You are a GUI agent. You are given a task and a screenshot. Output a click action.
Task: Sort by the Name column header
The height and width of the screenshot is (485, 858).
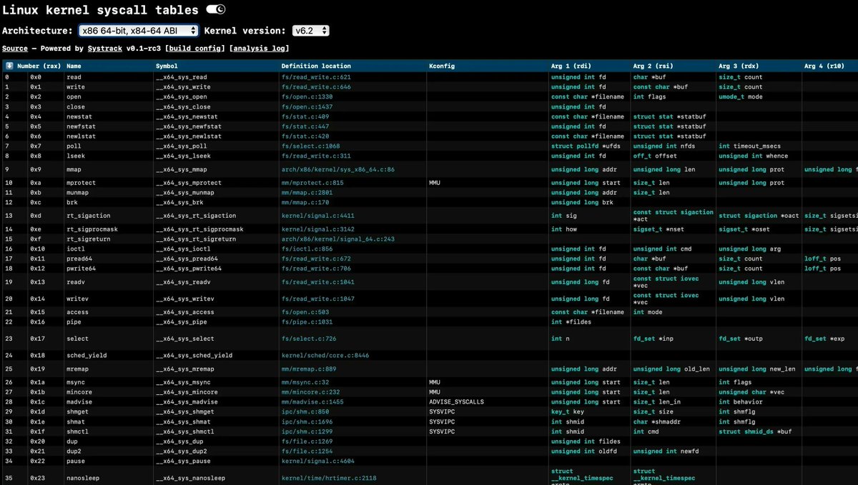click(74, 66)
